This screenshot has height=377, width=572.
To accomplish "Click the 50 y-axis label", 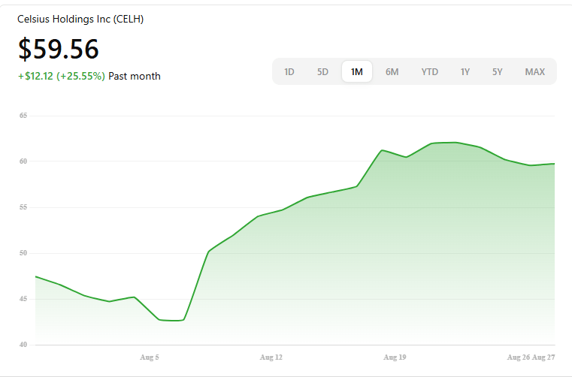I will pos(23,253).
